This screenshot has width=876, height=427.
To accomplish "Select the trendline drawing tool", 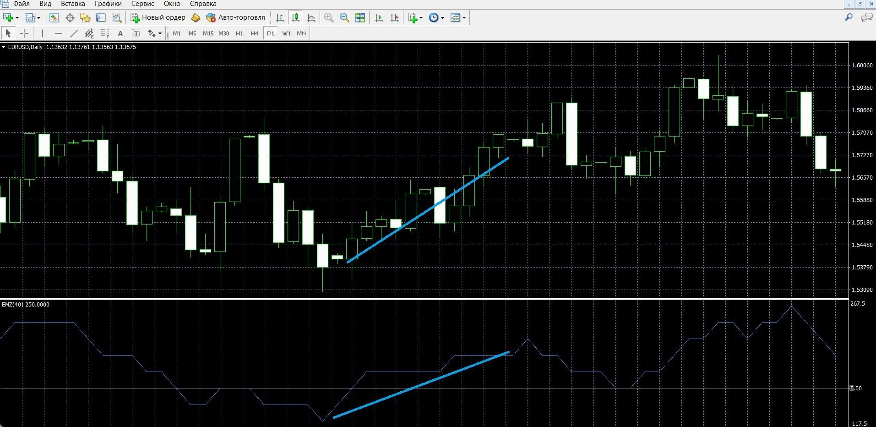I will pos(74,33).
